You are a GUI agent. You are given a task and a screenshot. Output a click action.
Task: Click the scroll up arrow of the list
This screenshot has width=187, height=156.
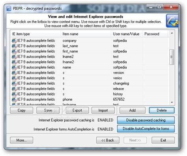point(172,34)
